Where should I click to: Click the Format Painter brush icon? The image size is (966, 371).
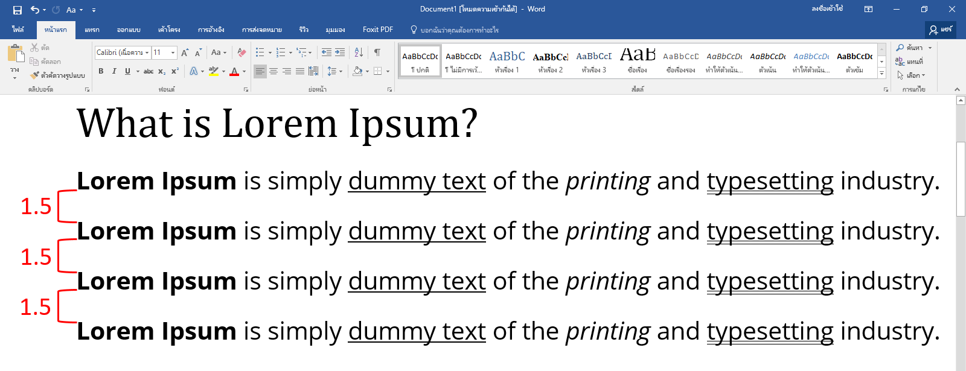click(x=34, y=75)
